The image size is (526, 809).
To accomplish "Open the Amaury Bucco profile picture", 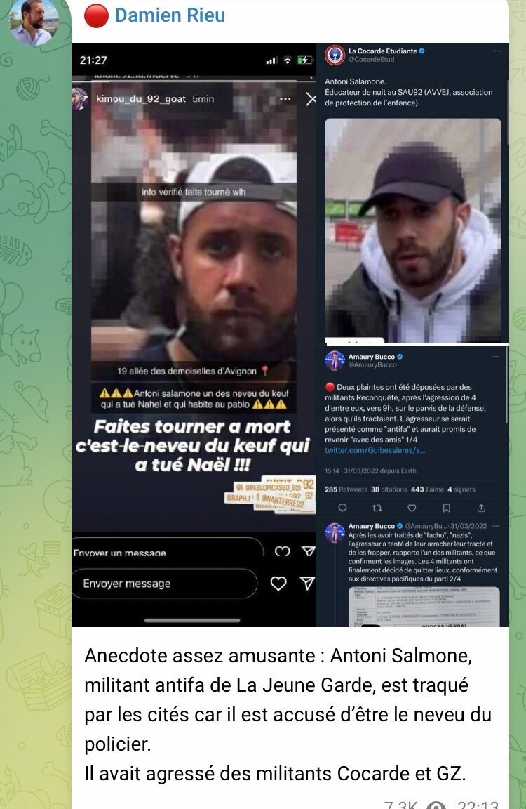I will pyautogui.click(x=335, y=361).
